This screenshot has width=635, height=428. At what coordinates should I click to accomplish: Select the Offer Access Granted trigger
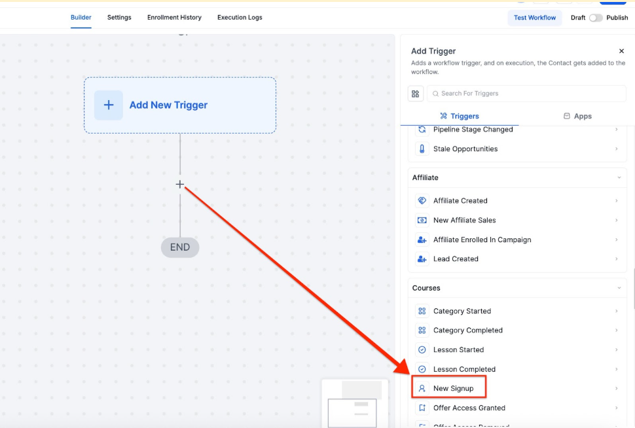[469, 408]
